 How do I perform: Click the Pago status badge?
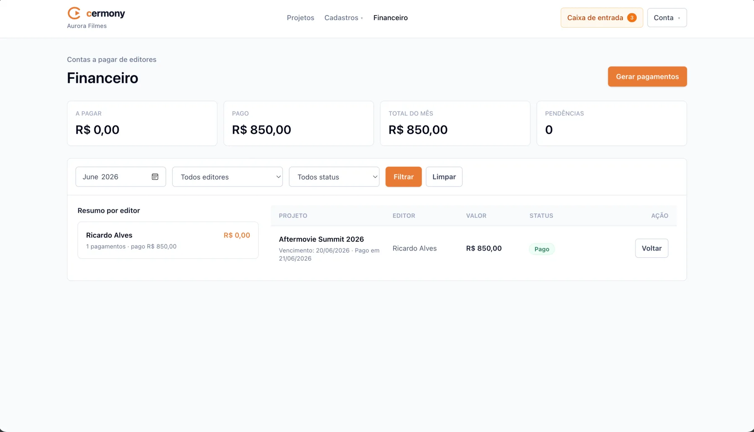(542, 249)
